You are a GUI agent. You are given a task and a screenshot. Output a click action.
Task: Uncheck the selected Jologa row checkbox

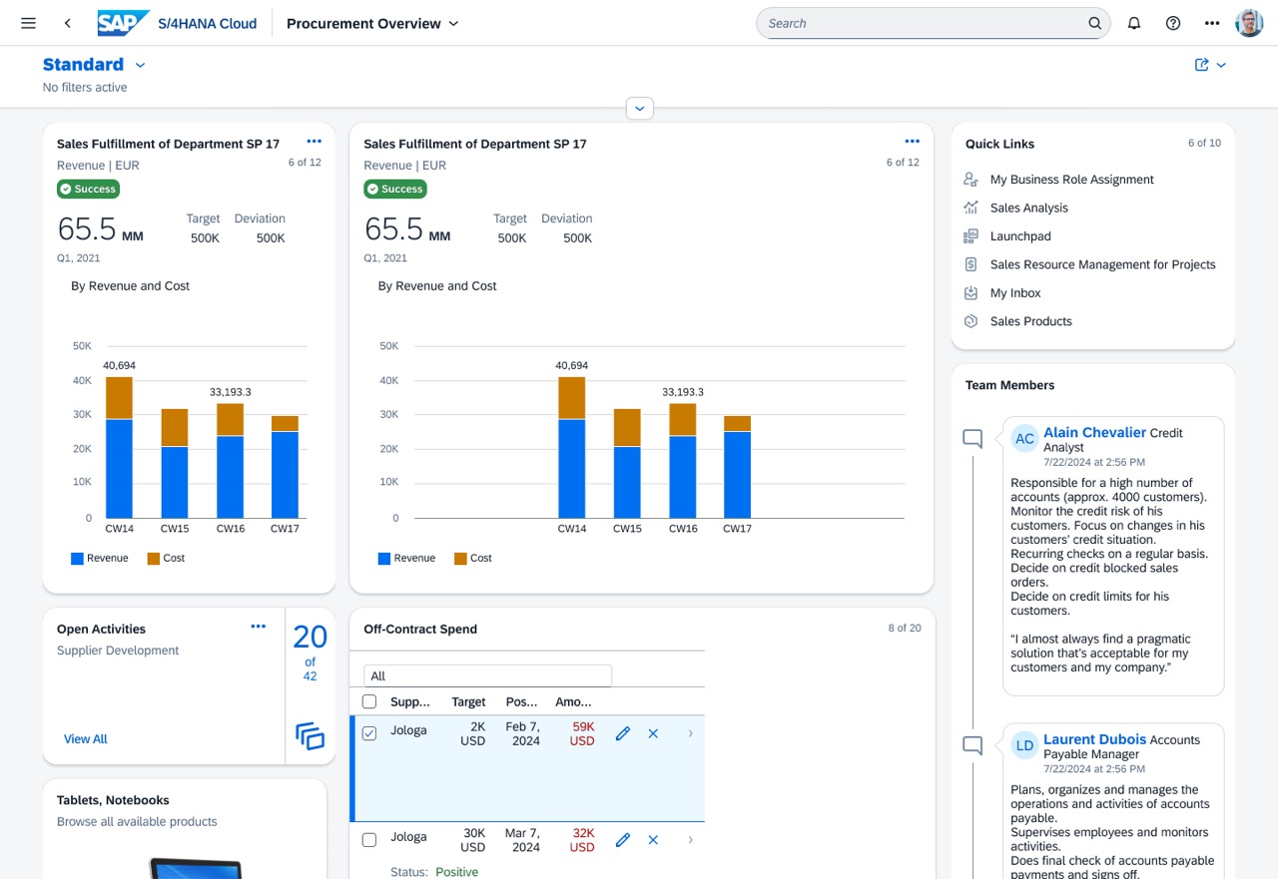[x=369, y=733]
